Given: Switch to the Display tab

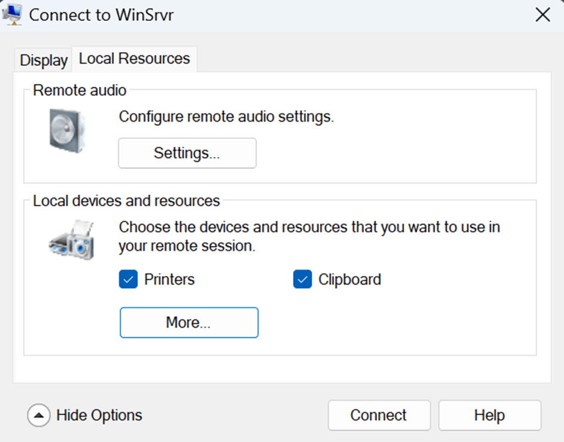Looking at the screenshot, I should [44, 60].
